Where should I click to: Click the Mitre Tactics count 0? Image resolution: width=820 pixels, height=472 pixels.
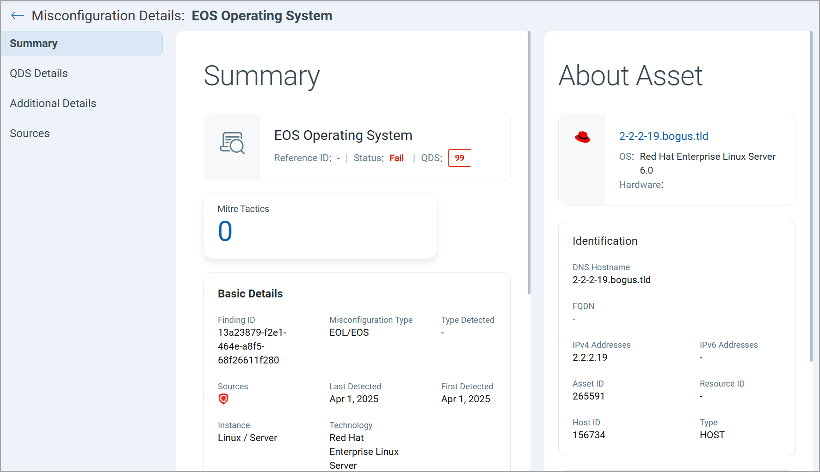[225, 231]
